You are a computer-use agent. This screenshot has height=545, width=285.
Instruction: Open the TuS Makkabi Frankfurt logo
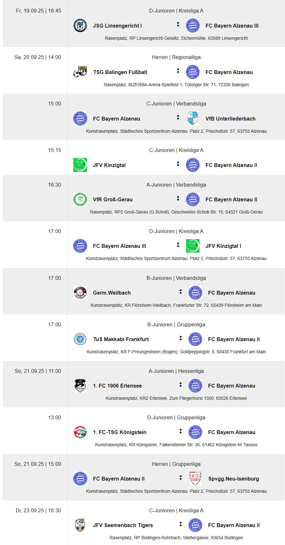tap(80, 339)
